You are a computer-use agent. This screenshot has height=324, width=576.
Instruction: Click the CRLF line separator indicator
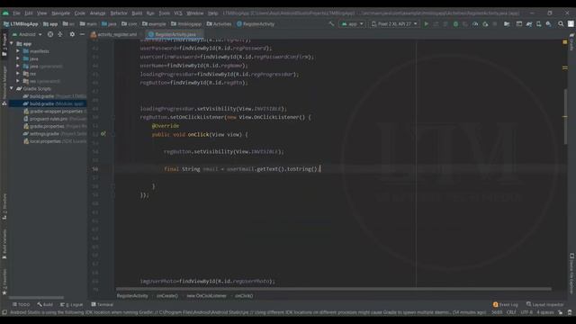(x=511, y=312)
